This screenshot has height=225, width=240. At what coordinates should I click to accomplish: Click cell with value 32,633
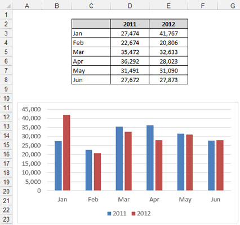[x=168, y=52]
